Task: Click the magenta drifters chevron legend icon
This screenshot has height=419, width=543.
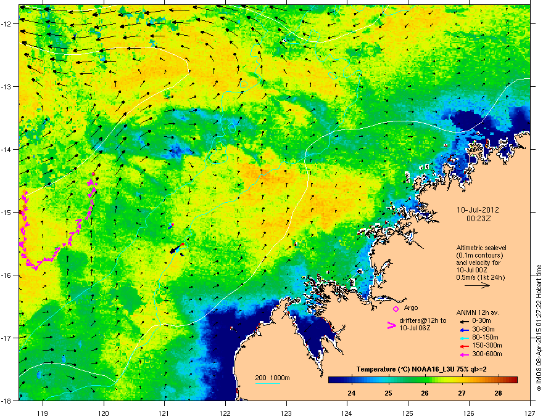Action: [x=391, y=325]
